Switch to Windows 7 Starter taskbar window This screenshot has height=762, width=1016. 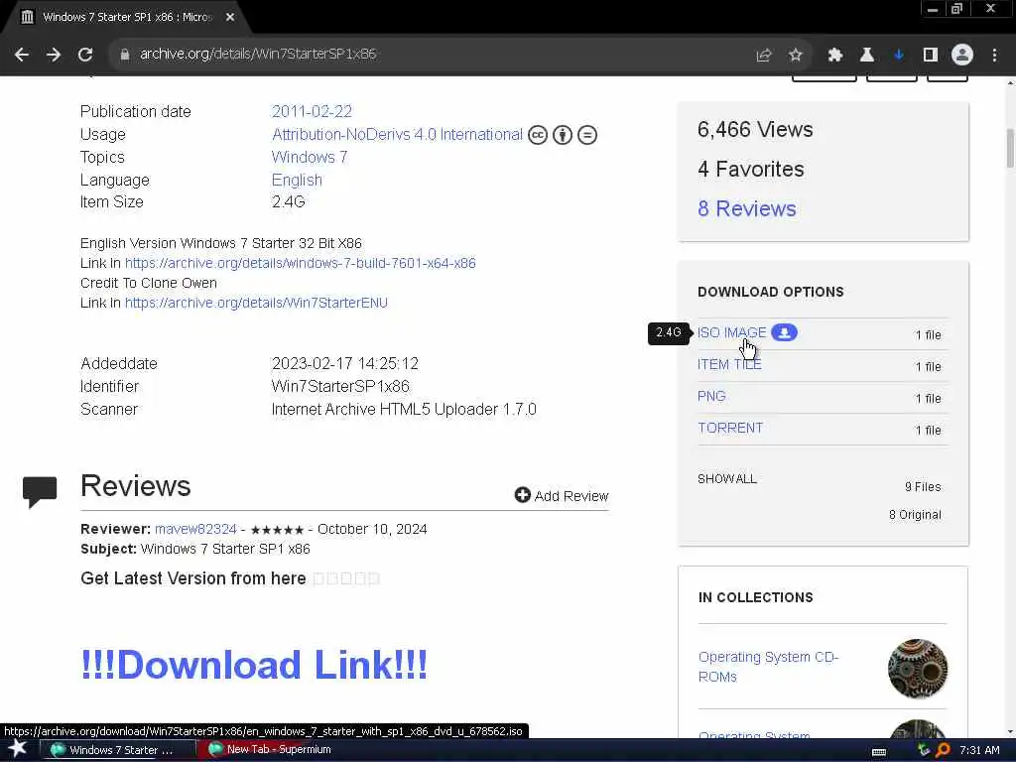click(x=120, y=750)
